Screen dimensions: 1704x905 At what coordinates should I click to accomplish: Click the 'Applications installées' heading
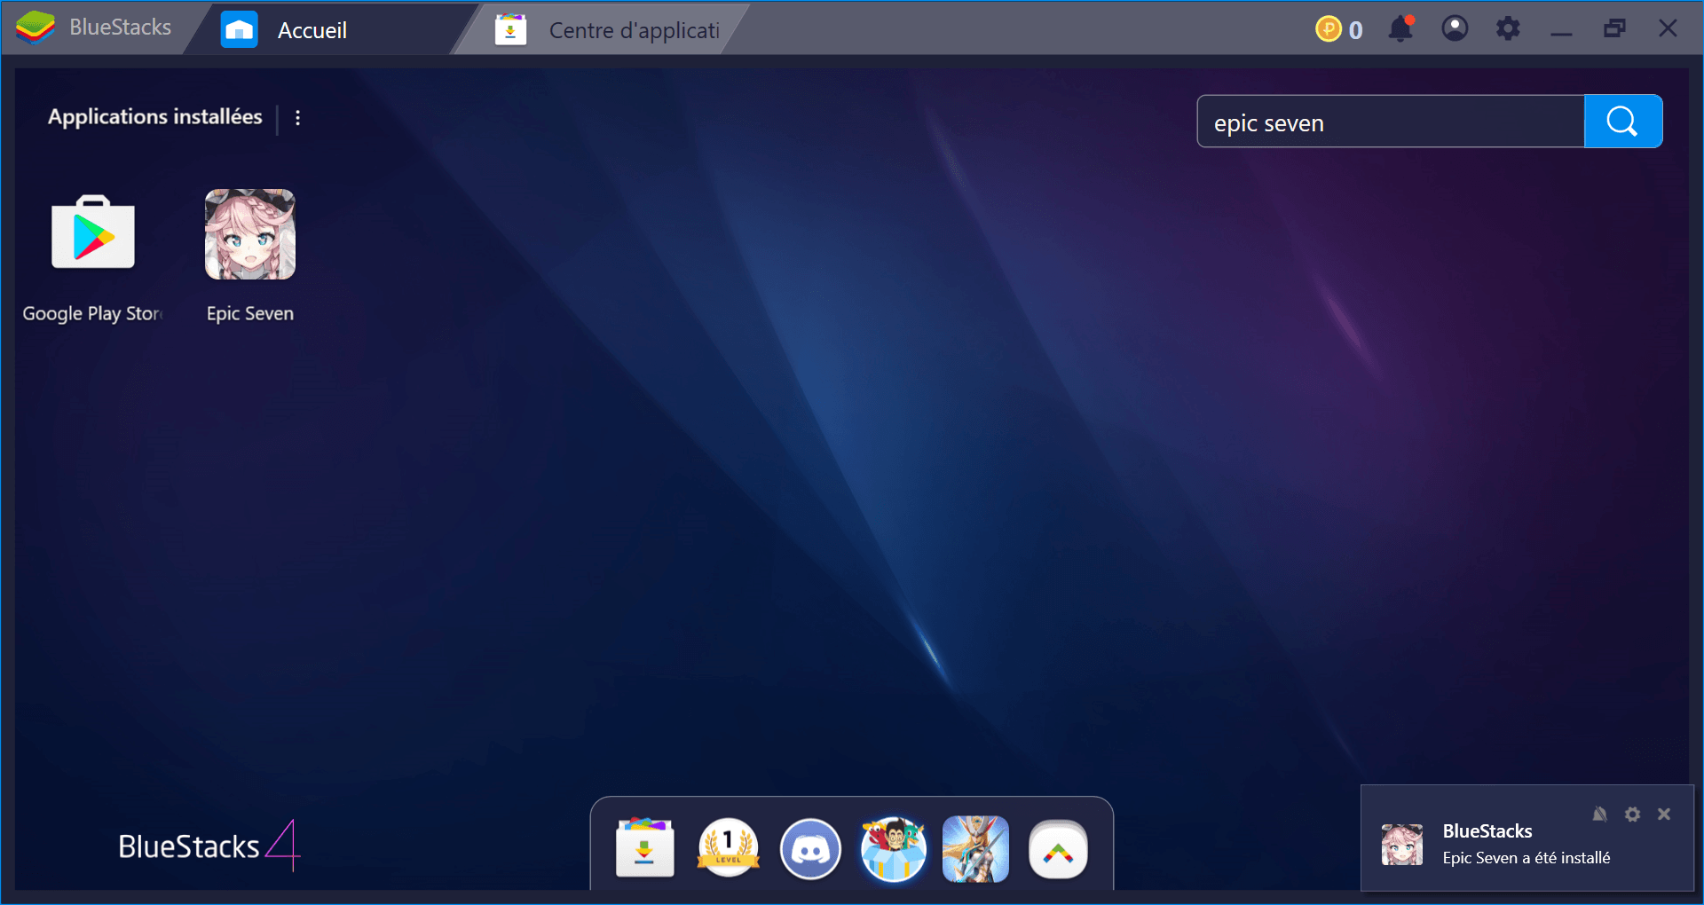(x=155, y=117)
